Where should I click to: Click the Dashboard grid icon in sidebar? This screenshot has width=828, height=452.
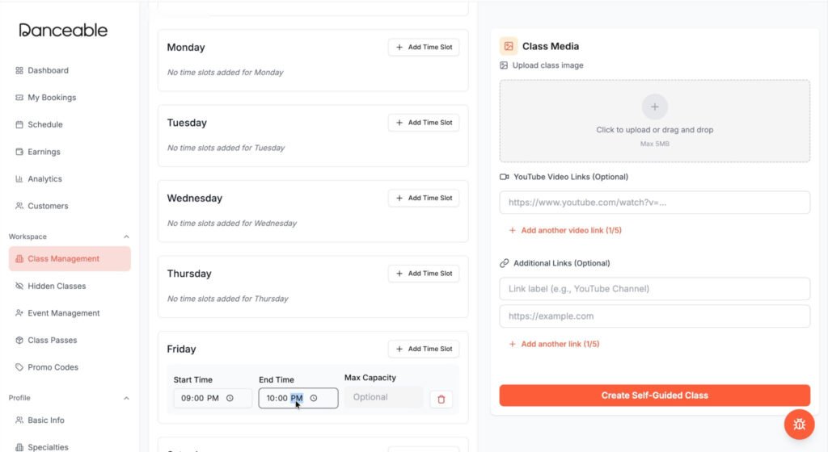(19, 70)
